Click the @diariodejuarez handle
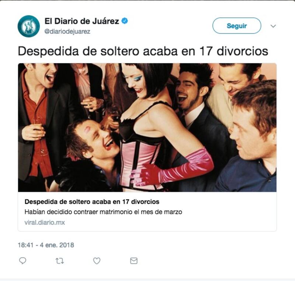The image size is (295, 281). tap(67, 31)
